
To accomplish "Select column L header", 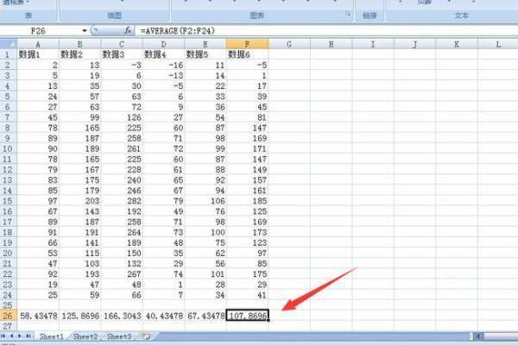I will coord(498,44).
